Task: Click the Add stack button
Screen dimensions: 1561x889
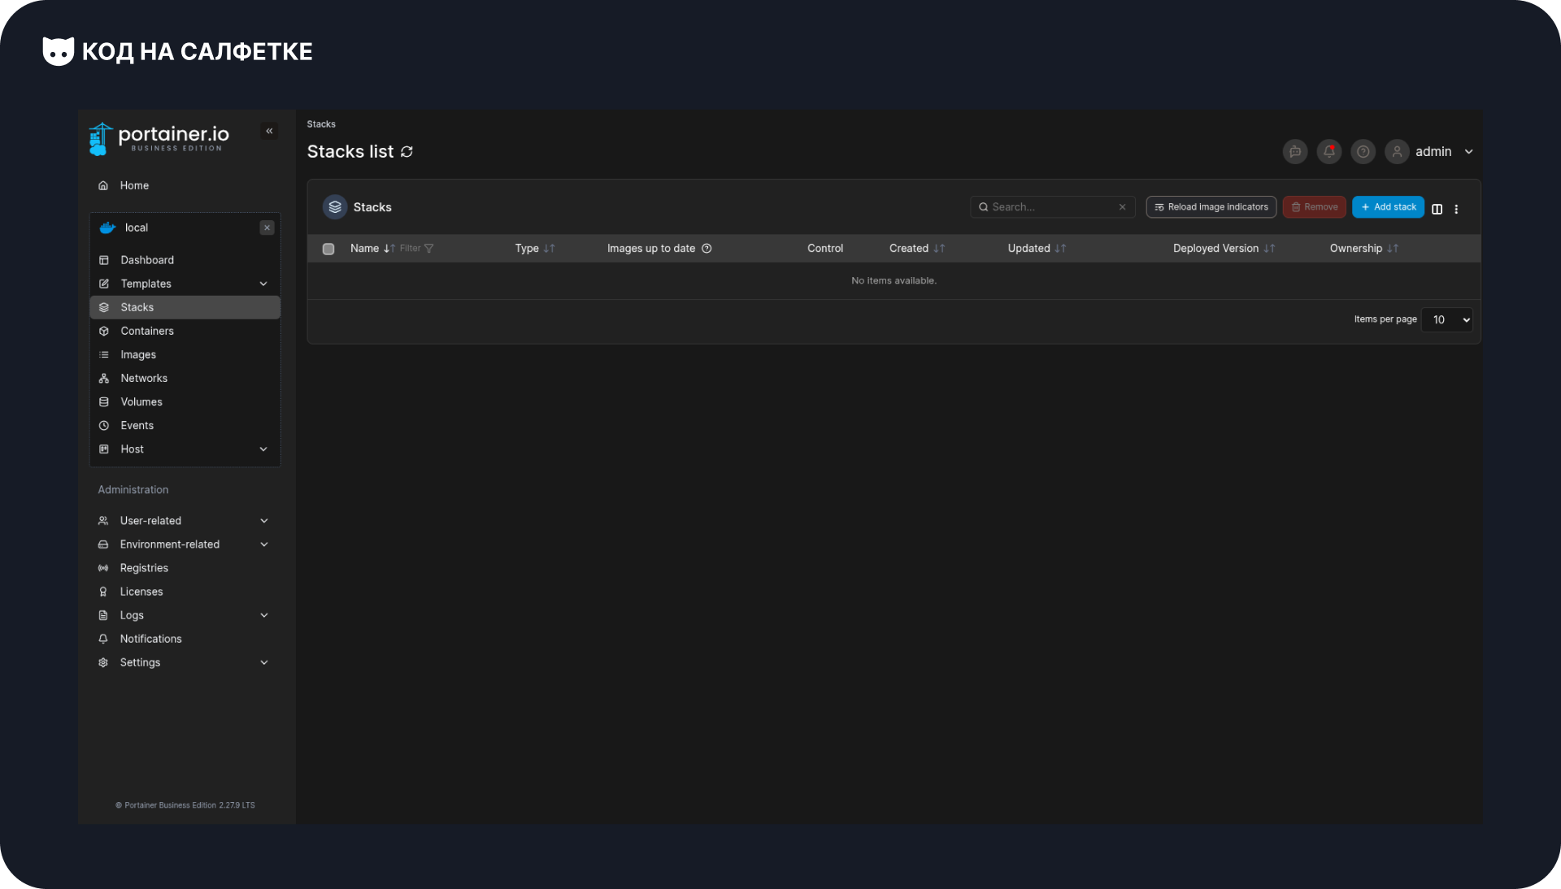Action: 1388,207
